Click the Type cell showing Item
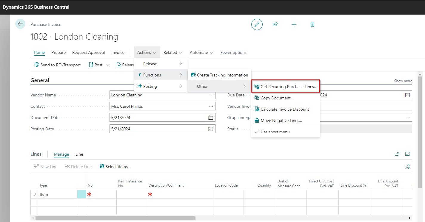425x222 pixels. click(57, 194)
